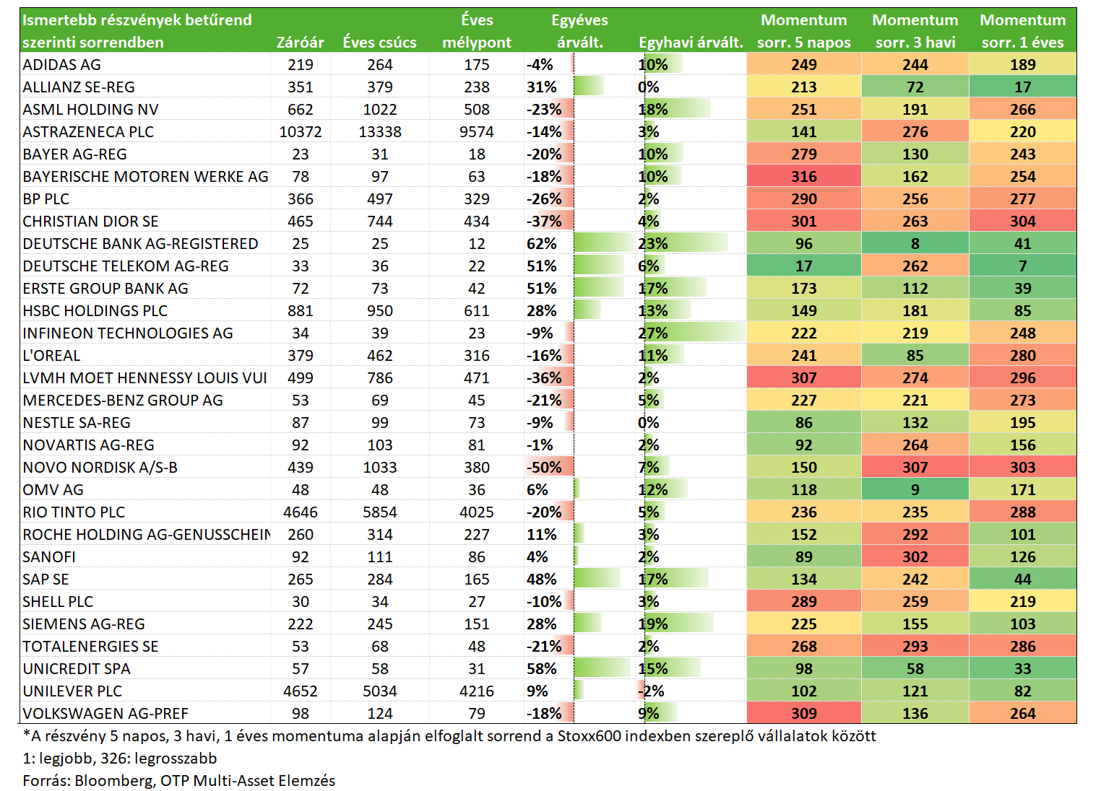Select ASML HOLDING NV closing price 662

(x=300, y=109)
